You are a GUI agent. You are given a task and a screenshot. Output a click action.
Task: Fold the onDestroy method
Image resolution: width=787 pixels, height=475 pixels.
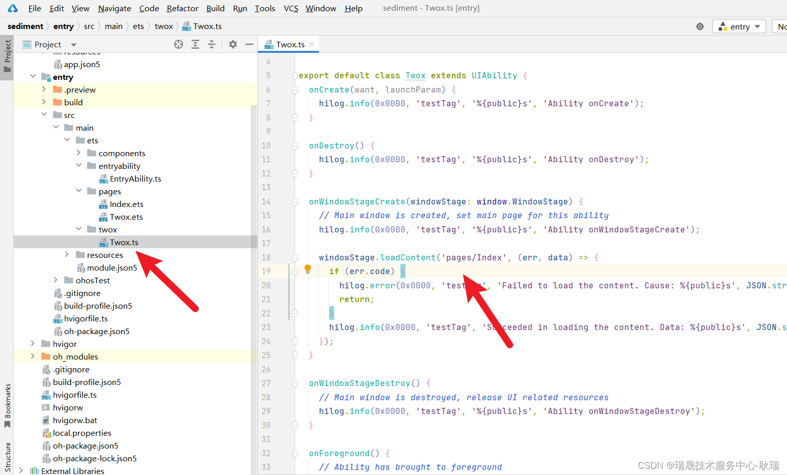tap(295, 146)
